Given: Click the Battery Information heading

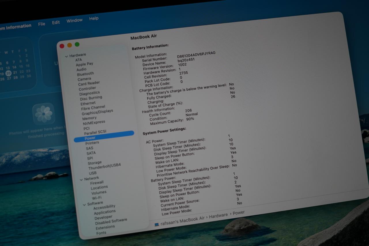Looking at the screenshot, I should coord(150,47).
